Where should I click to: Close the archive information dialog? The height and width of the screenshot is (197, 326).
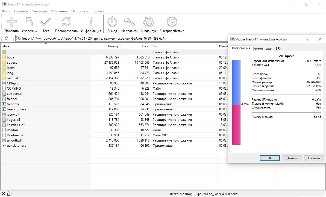pyautogui.click(x=319, y=39)
